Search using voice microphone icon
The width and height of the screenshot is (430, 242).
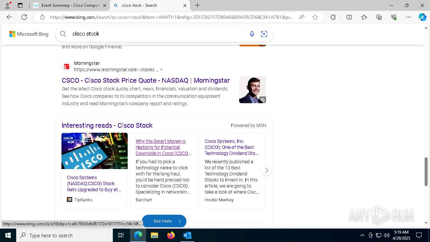coord(252,34)
